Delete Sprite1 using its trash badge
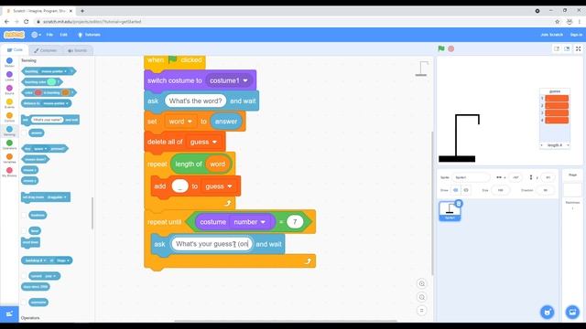Image resolution: width=586 pixels, height=329 pixels. coord(459,204)
